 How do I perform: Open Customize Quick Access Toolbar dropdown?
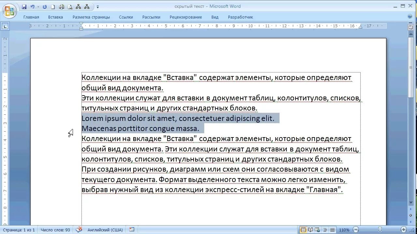click(98, 6)
